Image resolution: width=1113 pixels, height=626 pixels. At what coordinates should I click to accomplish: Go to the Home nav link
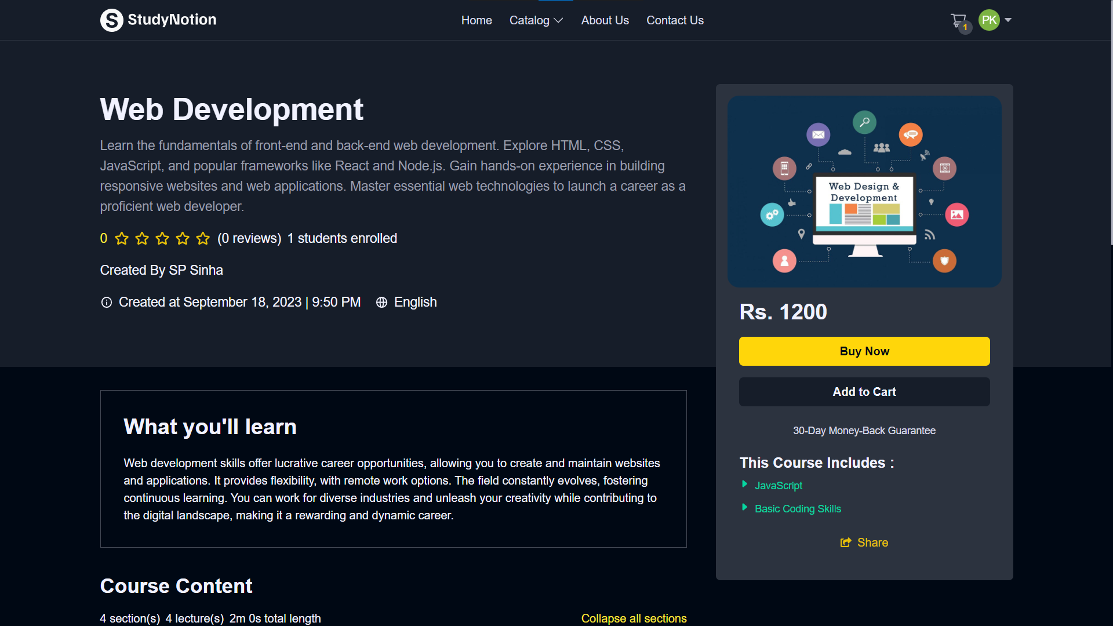[477, 20]
